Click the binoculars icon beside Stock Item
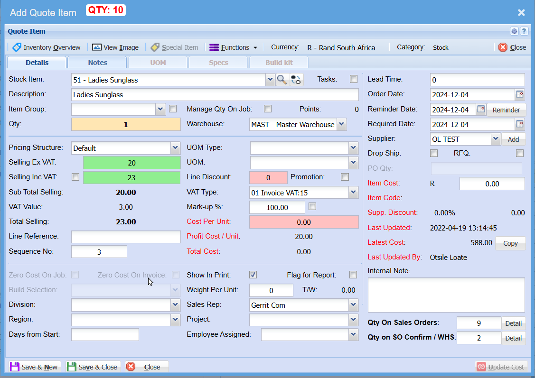The height and width of the screenshot is (378, 535). [296, 80]
